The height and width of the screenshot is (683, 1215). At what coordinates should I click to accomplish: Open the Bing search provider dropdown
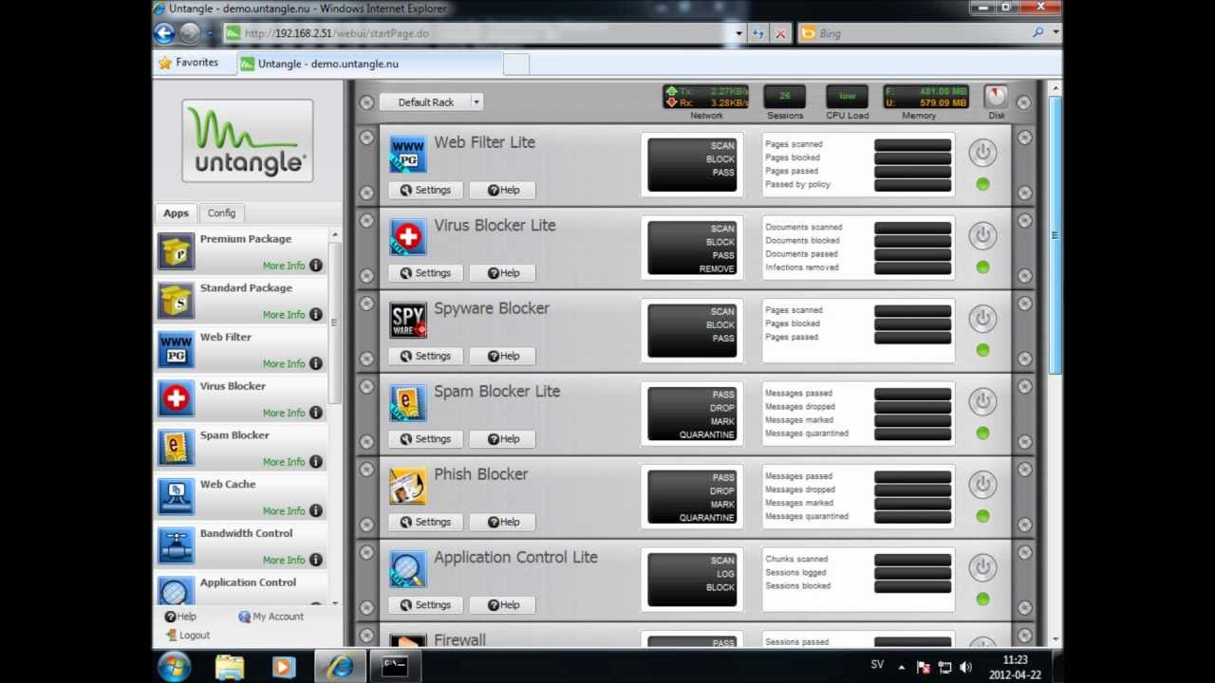(x=1056, y=32)
